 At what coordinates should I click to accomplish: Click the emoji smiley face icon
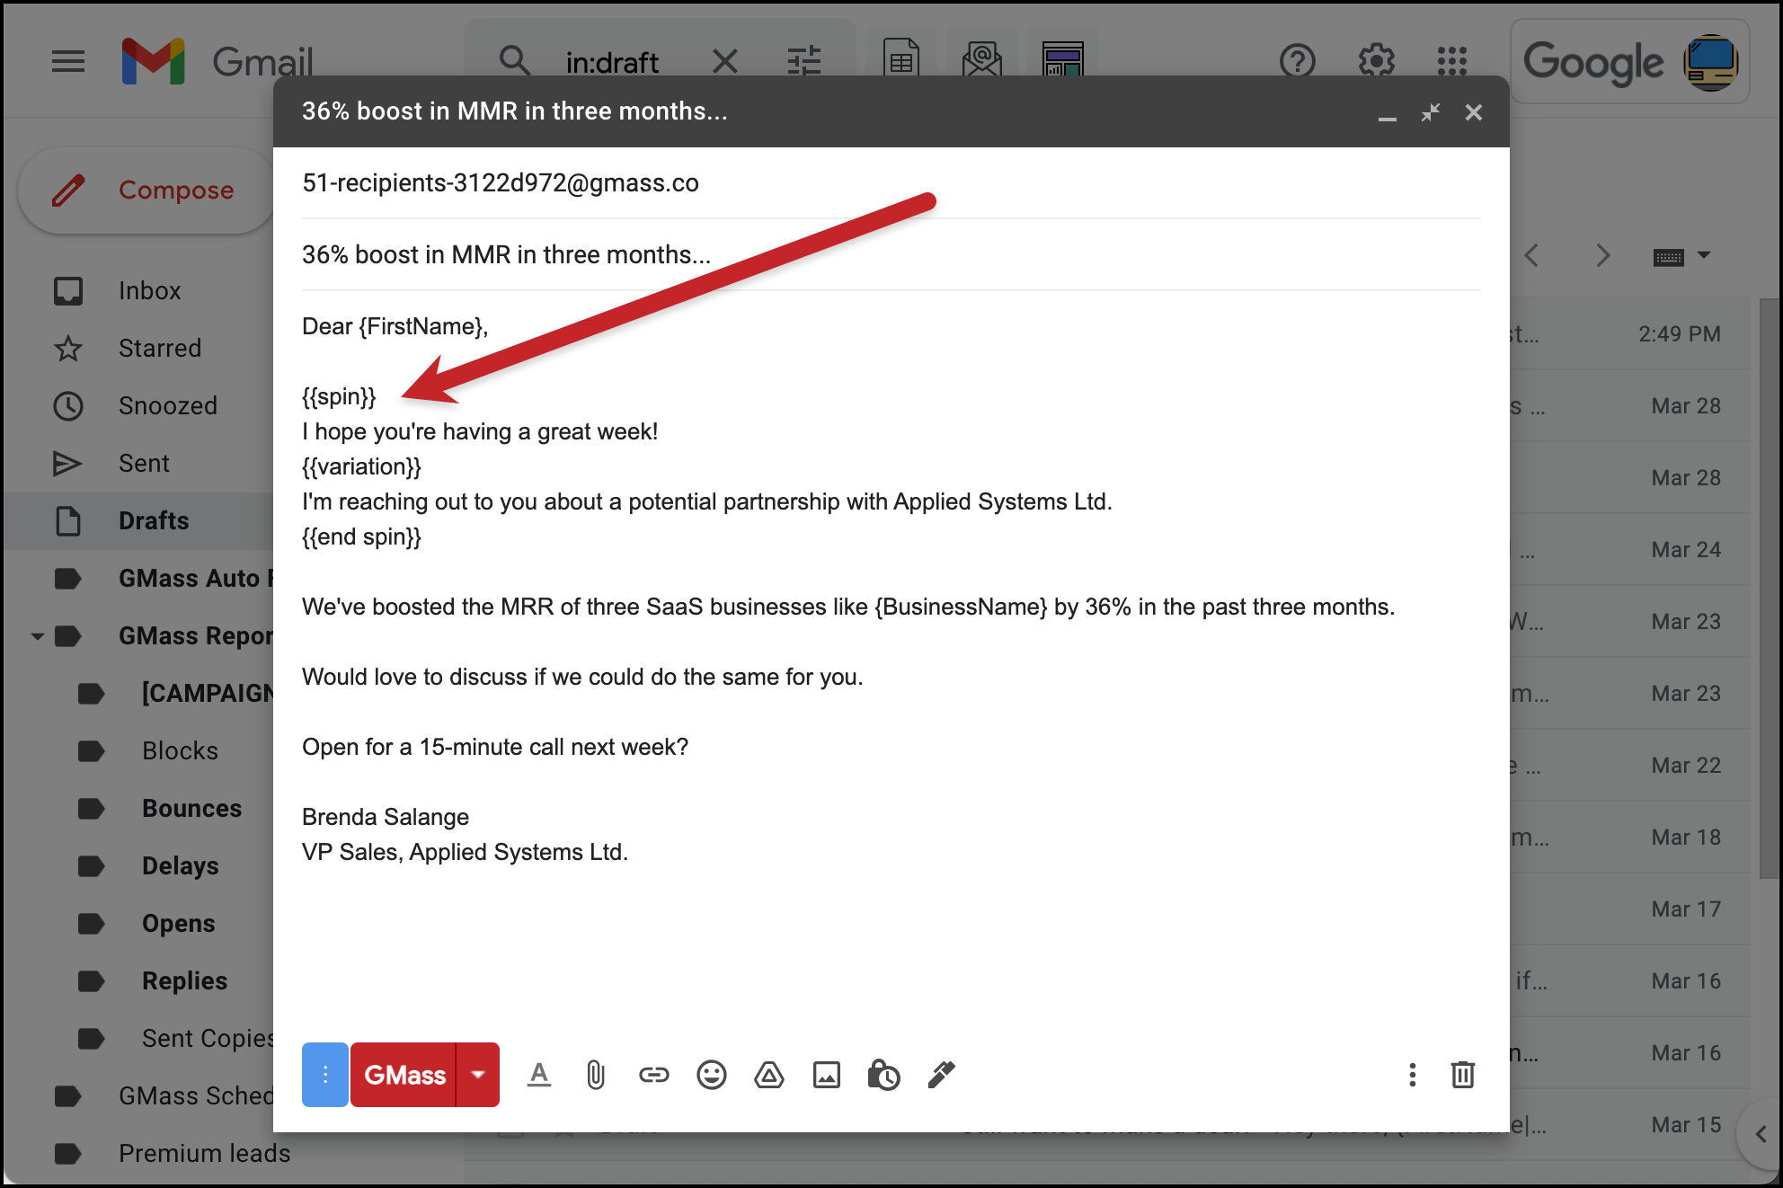click(x=711, y=1074)
